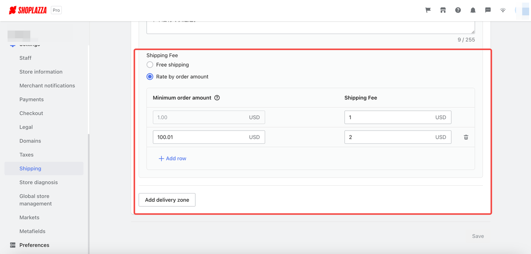Image resolution: width=531 pixels, height=254 pixels.
Task: Click the 100.01 minimum order amount field
Action: [209, 137]
